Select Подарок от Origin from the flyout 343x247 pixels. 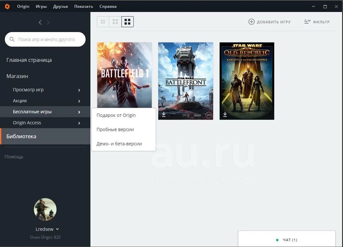pyautogui.click(x=124, y=115)
